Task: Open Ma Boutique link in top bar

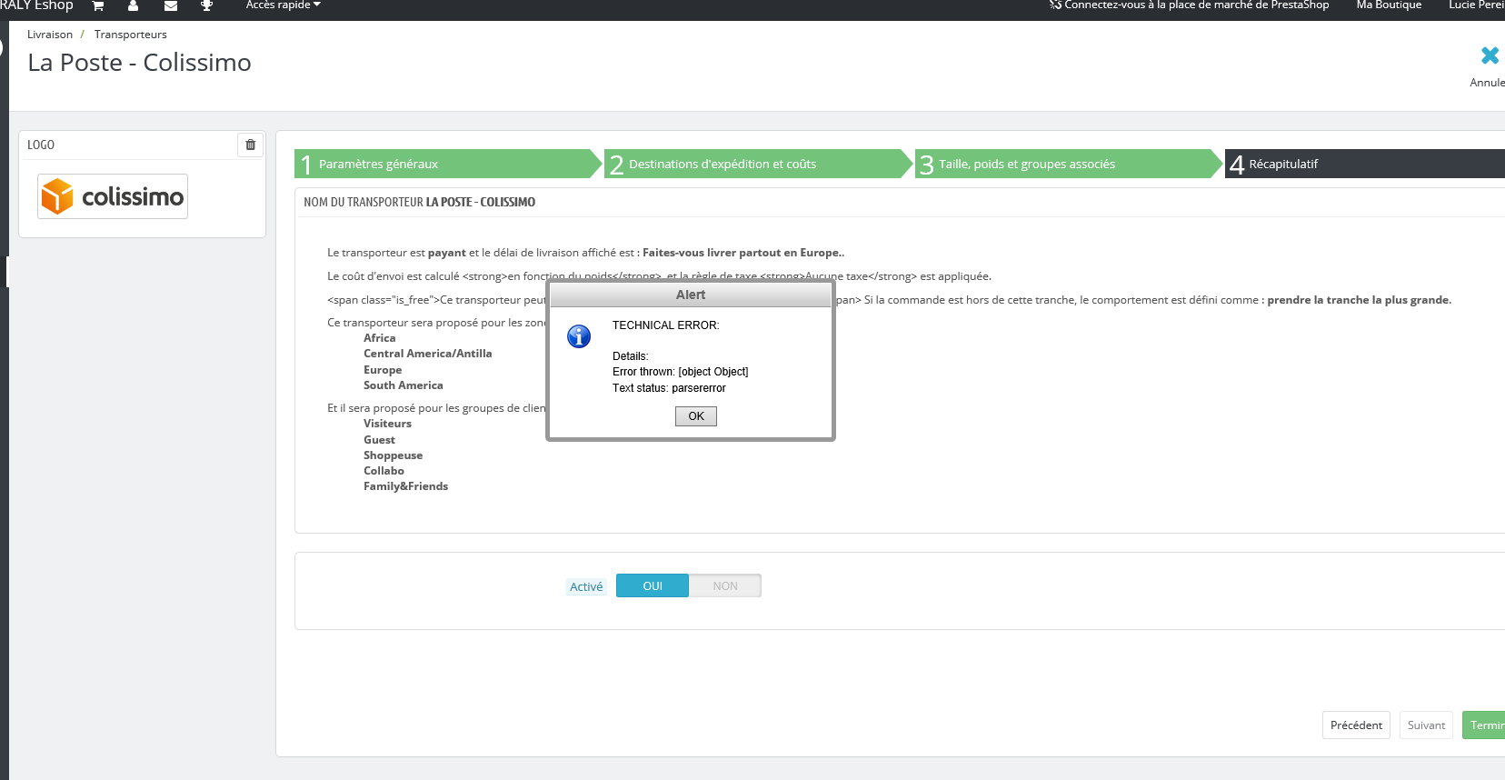Action: coord(1389,5)
